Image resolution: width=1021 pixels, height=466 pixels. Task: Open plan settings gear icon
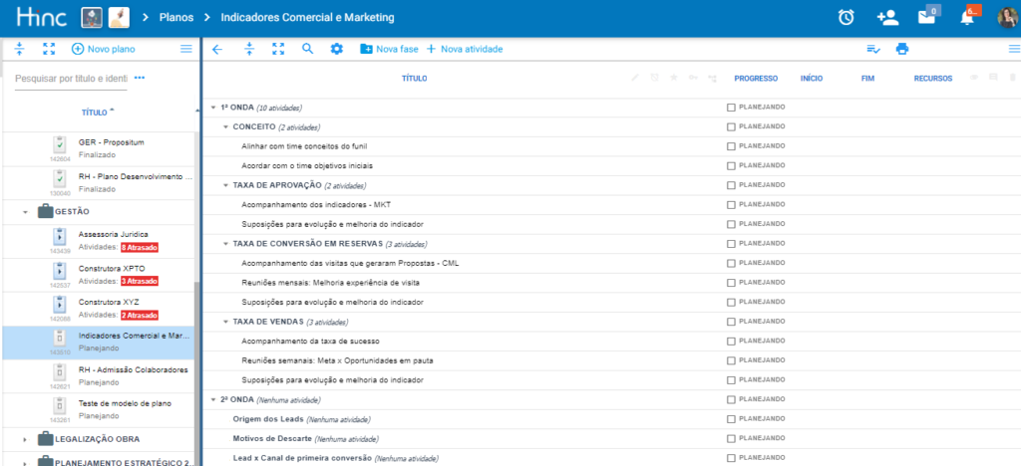(336, 49)
